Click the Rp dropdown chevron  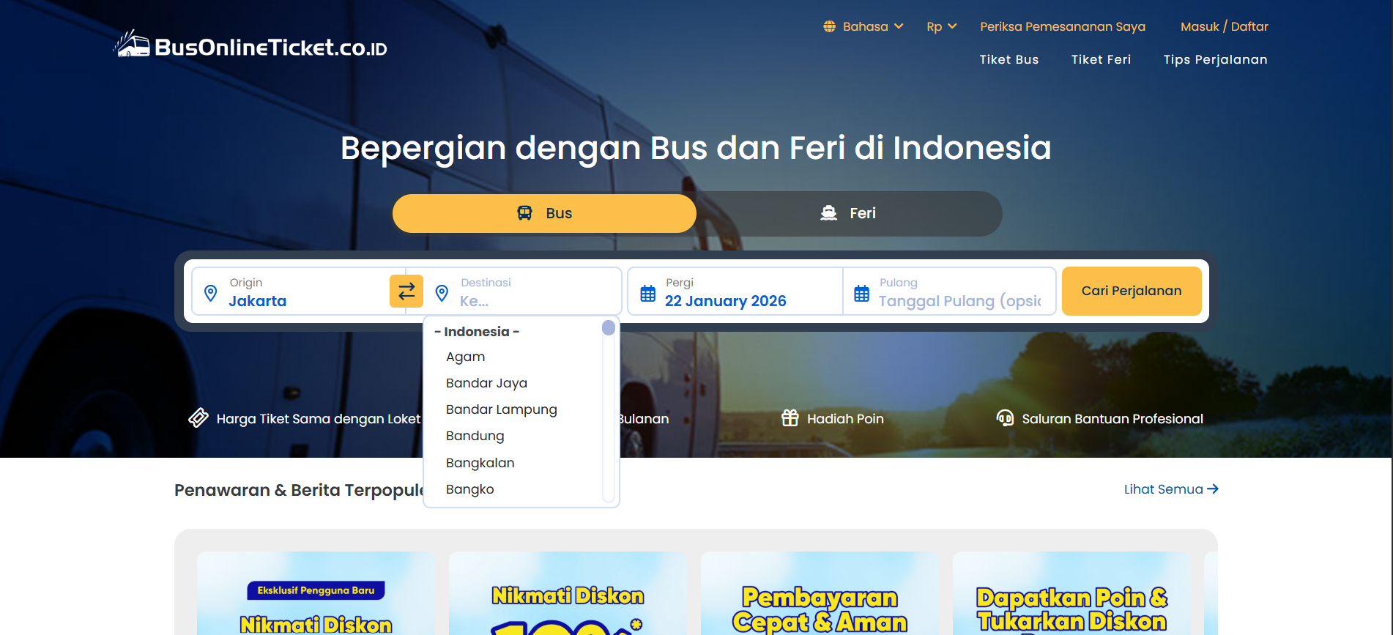(952, 26)
